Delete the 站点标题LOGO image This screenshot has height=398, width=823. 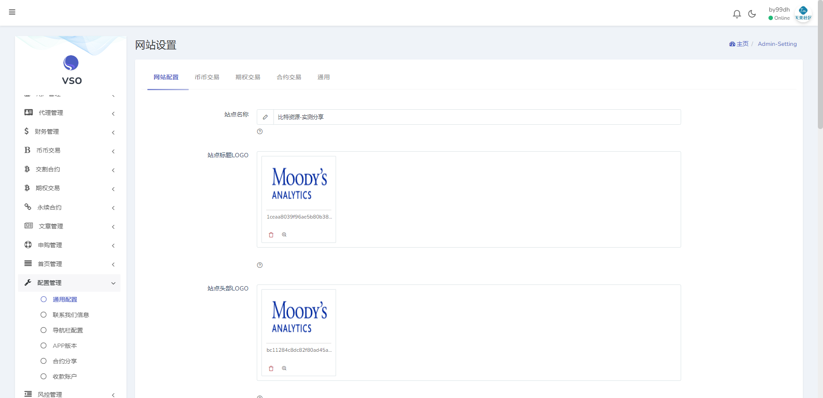coord(271,235)
